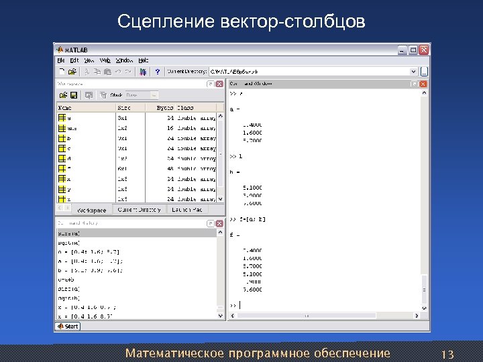
Task: Click the Undo icon in the toolbar
Action: click(118, 72)
